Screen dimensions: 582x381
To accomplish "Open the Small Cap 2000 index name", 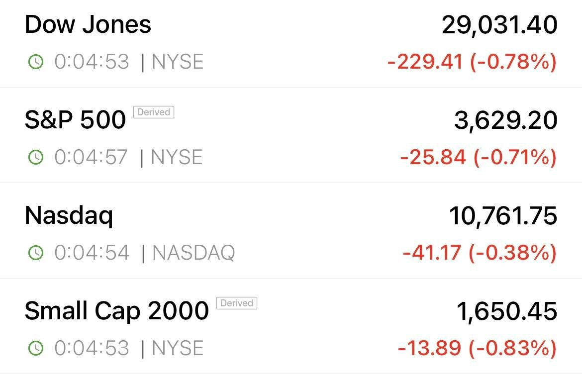I will tap(117, 311).
